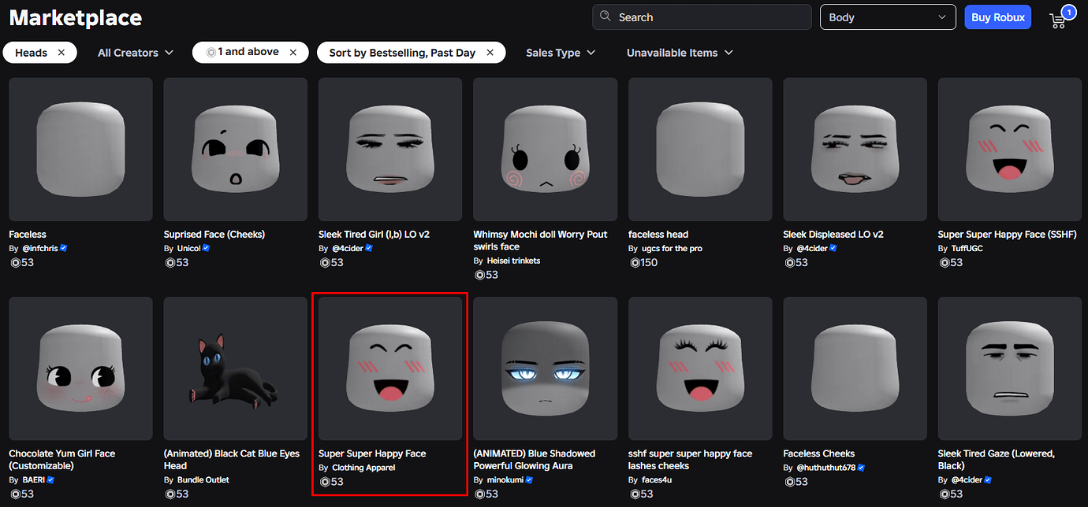Click the search magnifier icon
Image resolution: width=1088 pixels, height=507 pixels.
pos(605,17)
